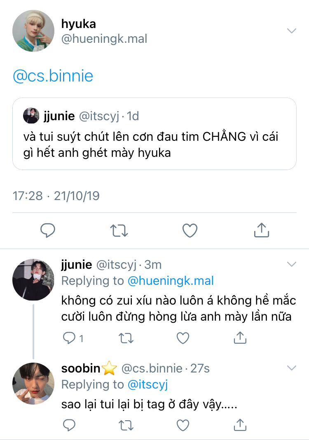Expand options chevron on jjunie's reply

click(291, 264)
